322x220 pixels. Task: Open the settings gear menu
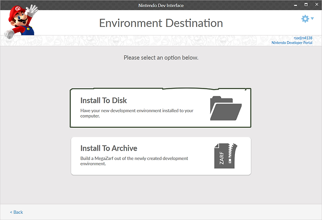[305, 19]
